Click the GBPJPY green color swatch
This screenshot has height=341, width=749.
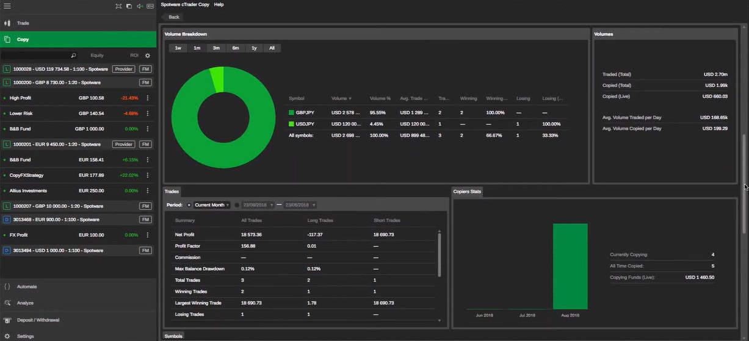click(x=291, y=113)
